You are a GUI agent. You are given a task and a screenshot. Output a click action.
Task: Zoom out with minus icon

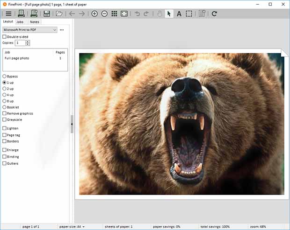104,14
